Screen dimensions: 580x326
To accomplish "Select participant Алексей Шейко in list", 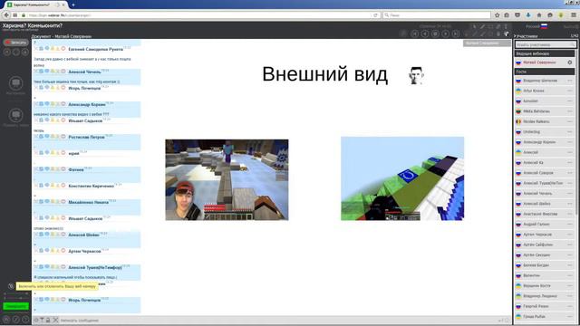I will click(545, 204).
